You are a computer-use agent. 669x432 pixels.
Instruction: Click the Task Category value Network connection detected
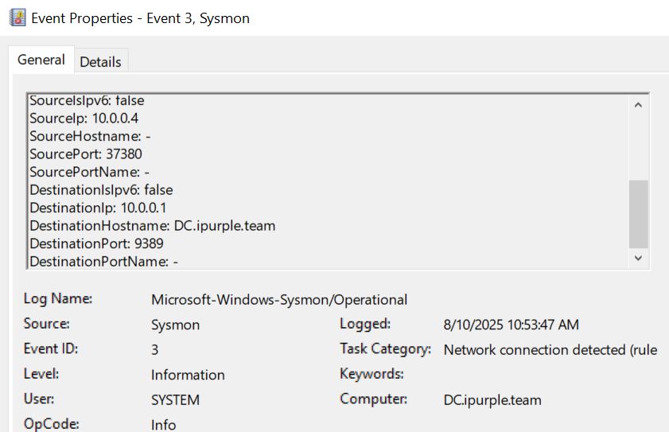coord(550,350)
